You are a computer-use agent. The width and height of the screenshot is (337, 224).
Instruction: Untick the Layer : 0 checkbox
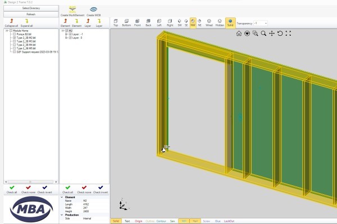pyautogui.click(x=70, y=38)
